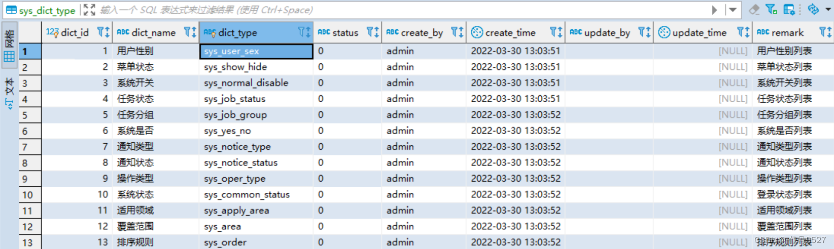Apply filter with the play arrow
This screenshot has width=834, height=249.
(x=714, y=10)
